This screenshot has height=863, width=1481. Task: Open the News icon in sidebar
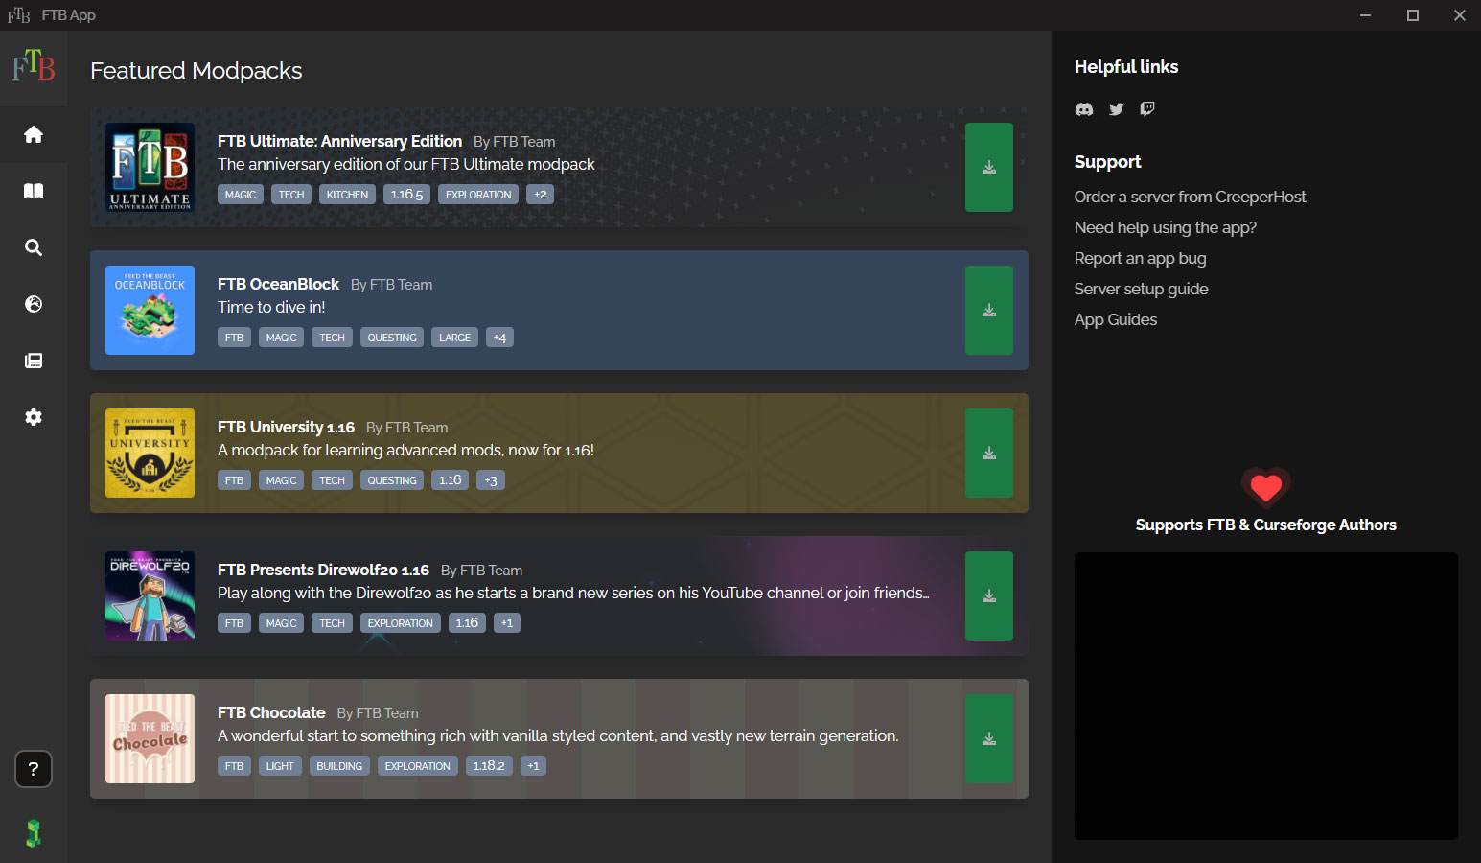[34, 361]
